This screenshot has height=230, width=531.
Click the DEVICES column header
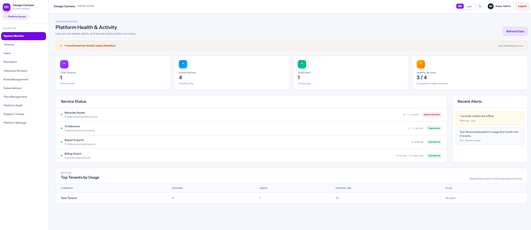pyautogui.click(x=177, y=188)
